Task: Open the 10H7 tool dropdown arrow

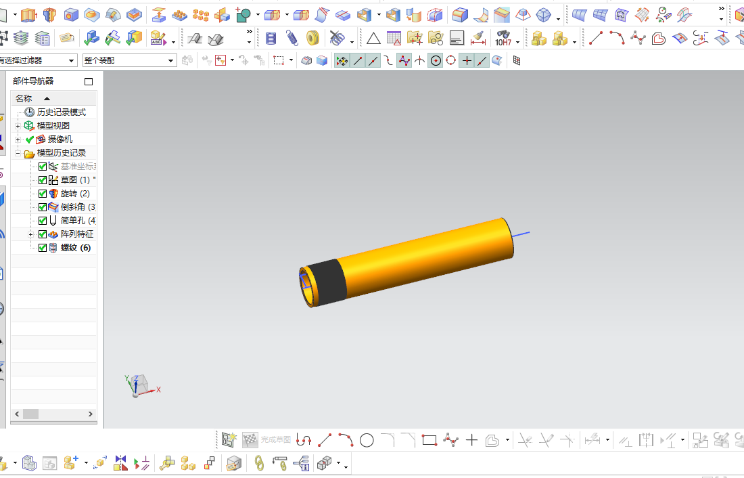Action: 517,42
